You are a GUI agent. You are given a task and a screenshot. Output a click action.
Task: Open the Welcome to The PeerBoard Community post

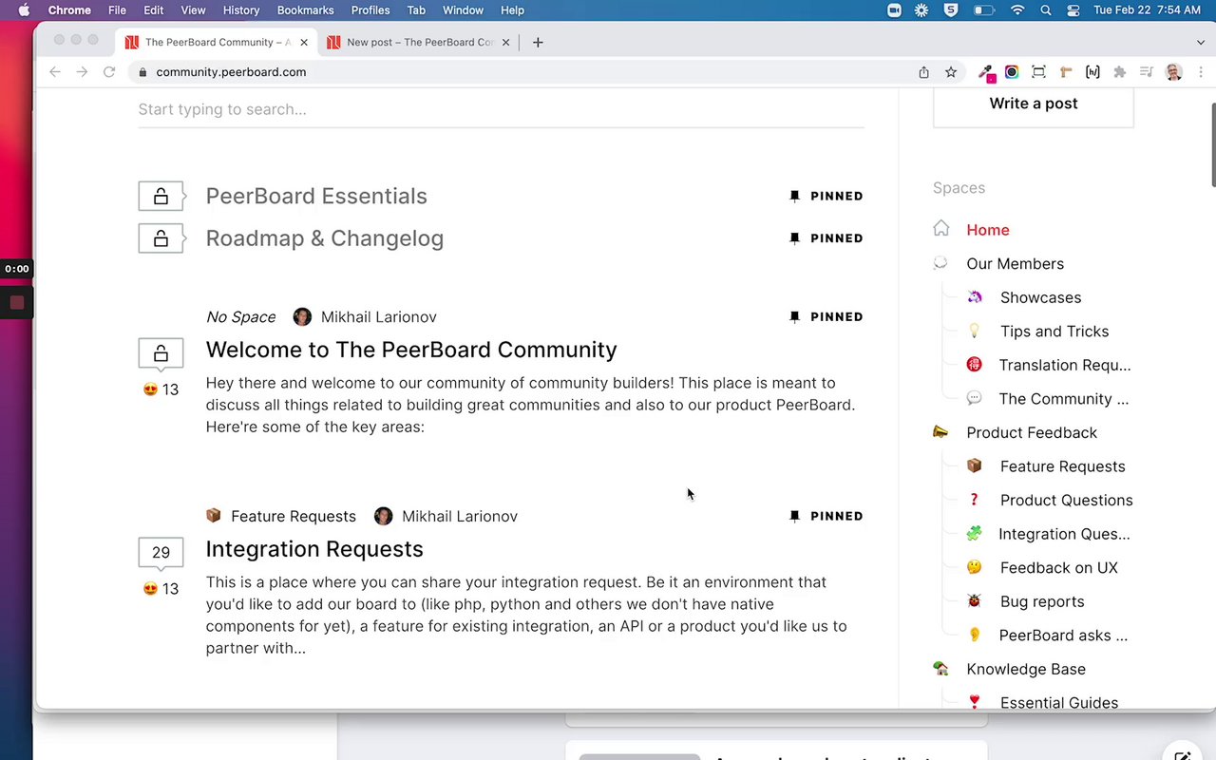pyautogui.click(x=411, y=350)
